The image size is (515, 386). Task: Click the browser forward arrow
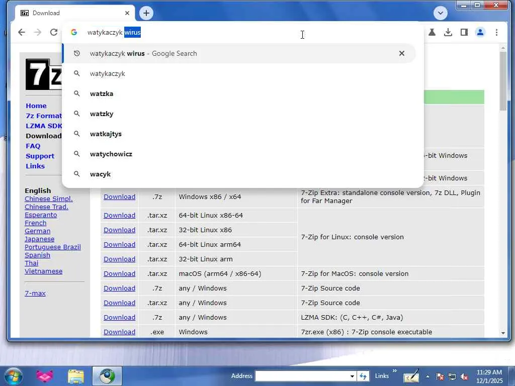point(38,32)
